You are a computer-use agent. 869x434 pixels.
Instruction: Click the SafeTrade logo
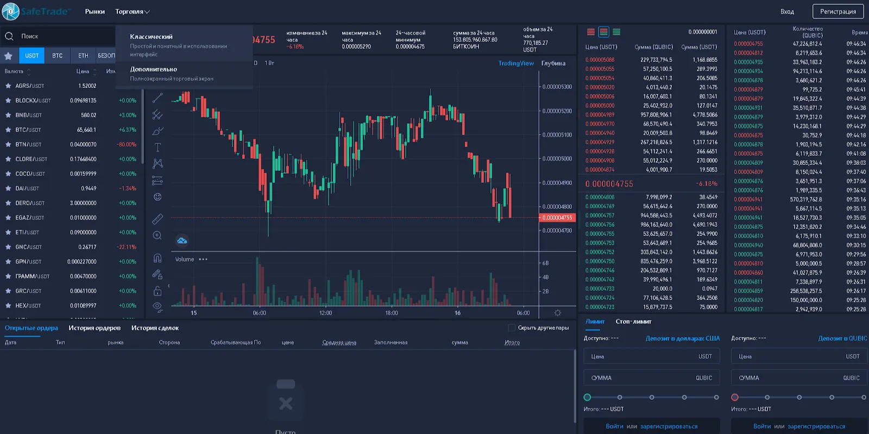point(36,11)
